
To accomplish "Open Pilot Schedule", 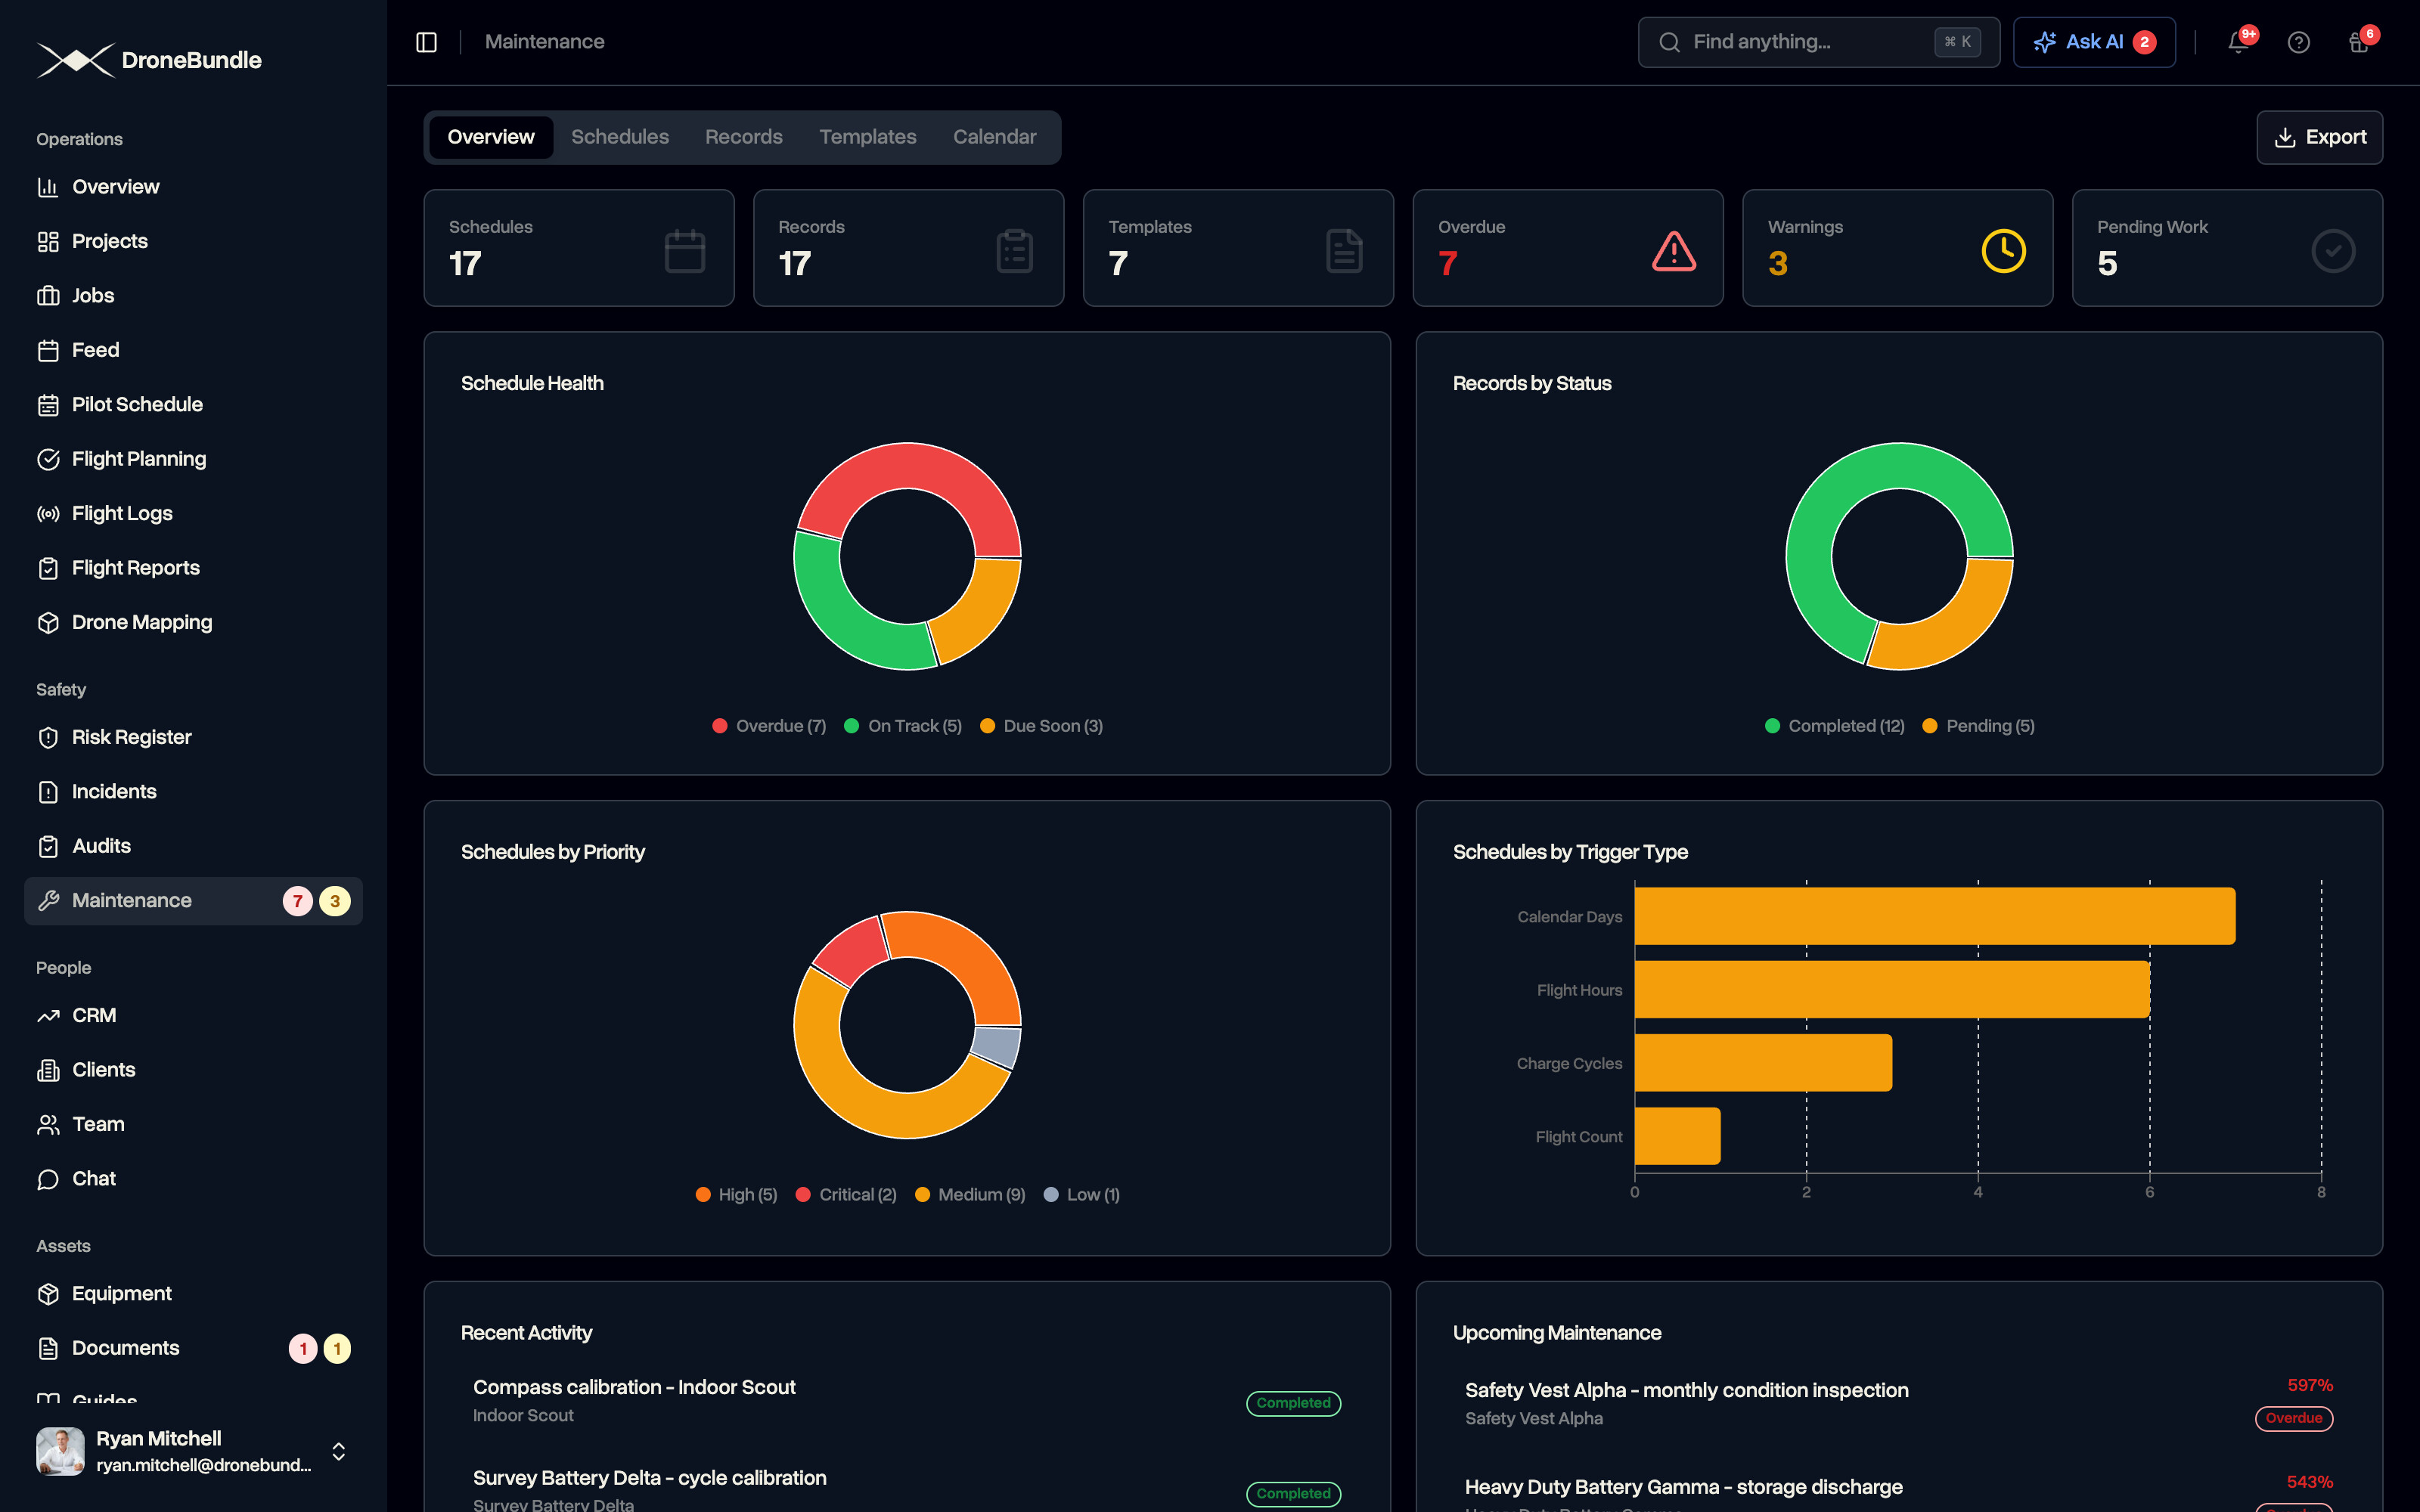I will 193,405.
